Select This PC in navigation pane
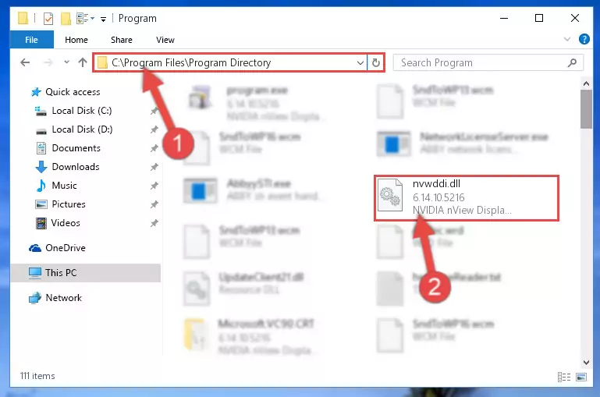 pyautogui.click(x=85, y=273)
